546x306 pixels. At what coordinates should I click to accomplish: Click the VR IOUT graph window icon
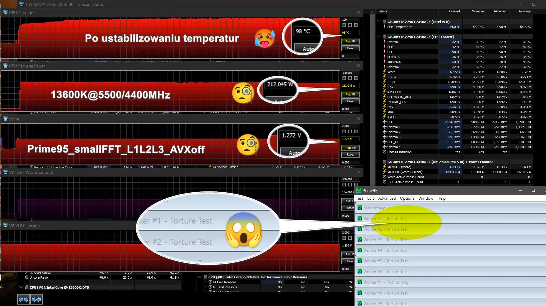pos(5,172)
